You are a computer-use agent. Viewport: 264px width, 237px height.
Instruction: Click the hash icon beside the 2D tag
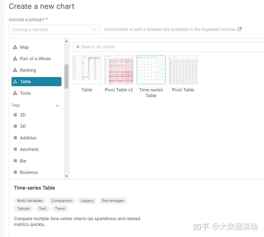(15, 115)
